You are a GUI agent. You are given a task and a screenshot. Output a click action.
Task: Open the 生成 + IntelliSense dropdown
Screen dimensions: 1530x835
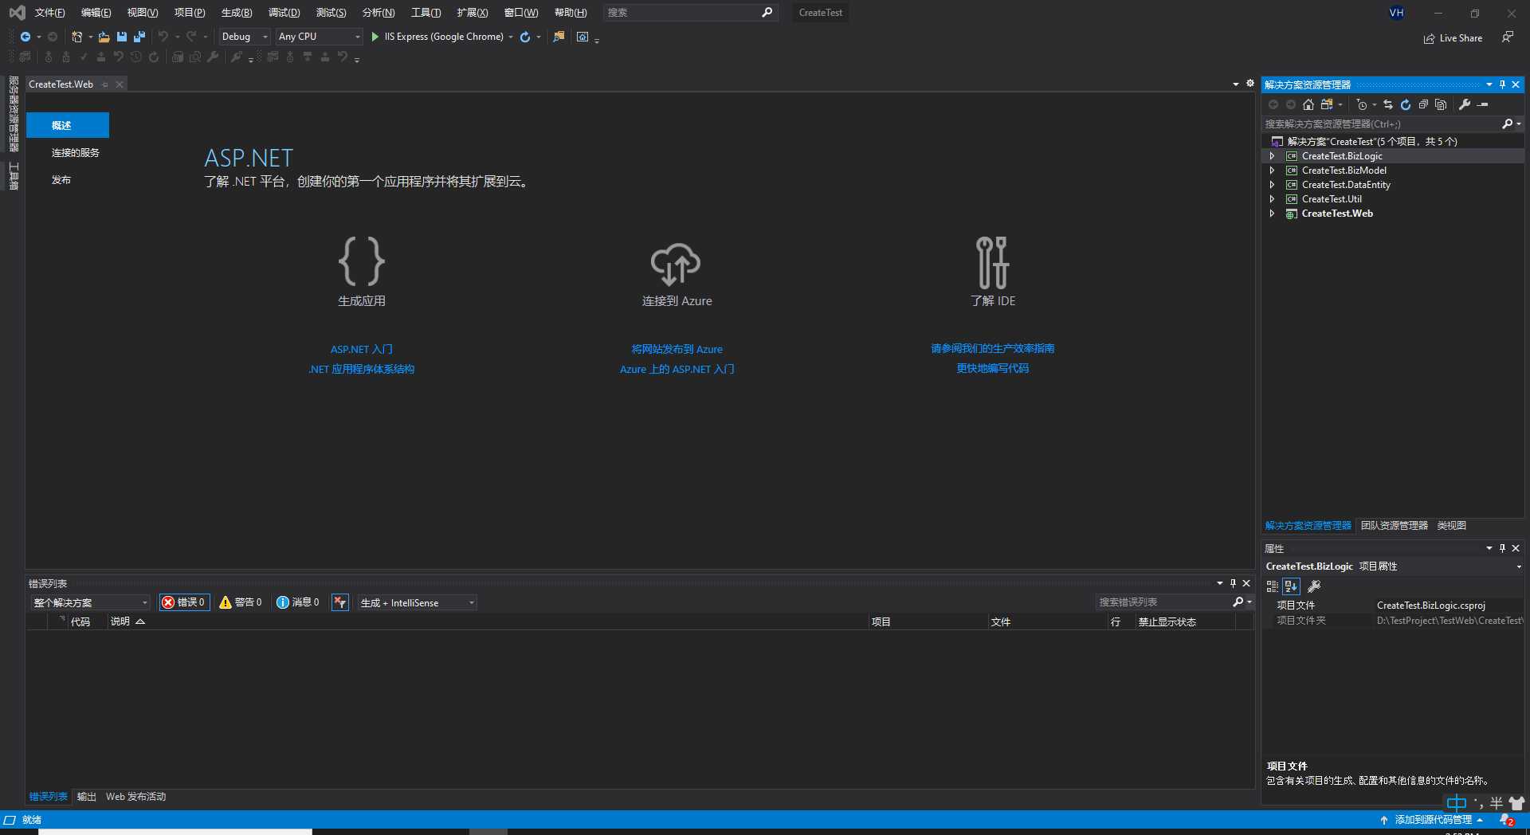(x=418, y=602)
